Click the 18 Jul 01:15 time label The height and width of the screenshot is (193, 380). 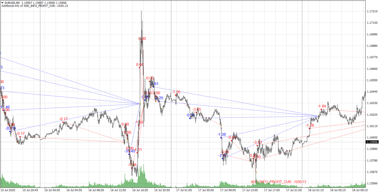coord(316,190)
